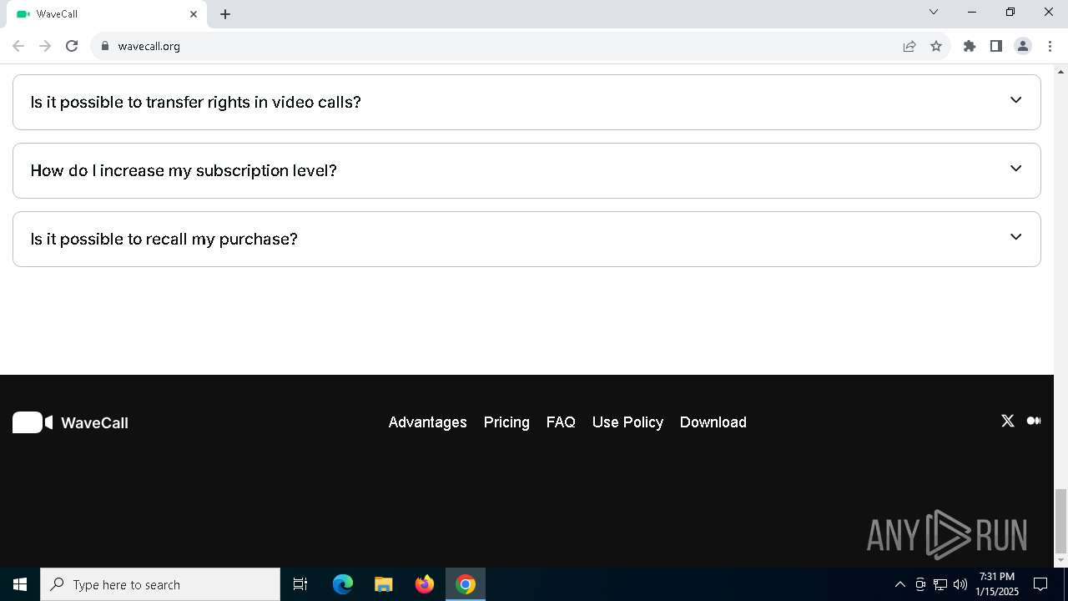Viewport: 1068px width, 601px height.
Task: Reload the wavecall.org page
Action: point(72,46)
